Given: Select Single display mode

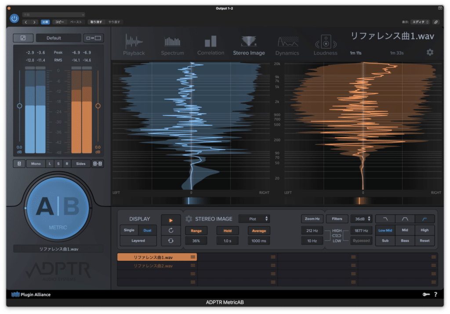Looking at the screenshot, I should 129,230.
